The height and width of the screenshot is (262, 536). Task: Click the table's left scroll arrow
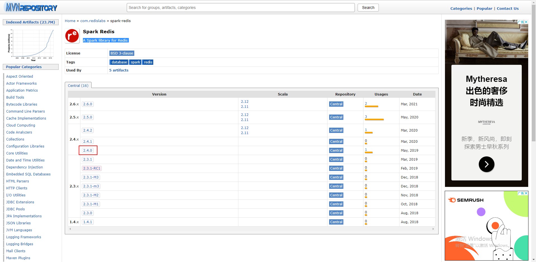point(70,229)
